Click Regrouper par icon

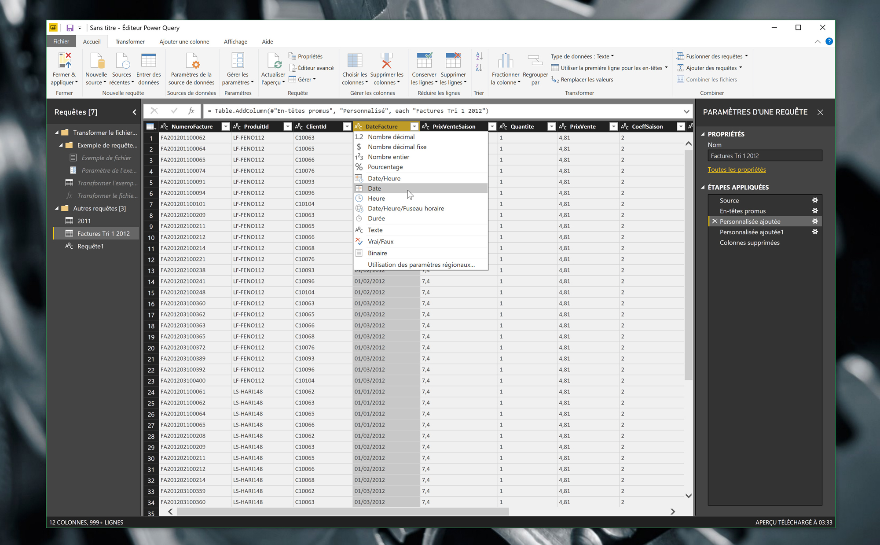click(x=535, y=60)
